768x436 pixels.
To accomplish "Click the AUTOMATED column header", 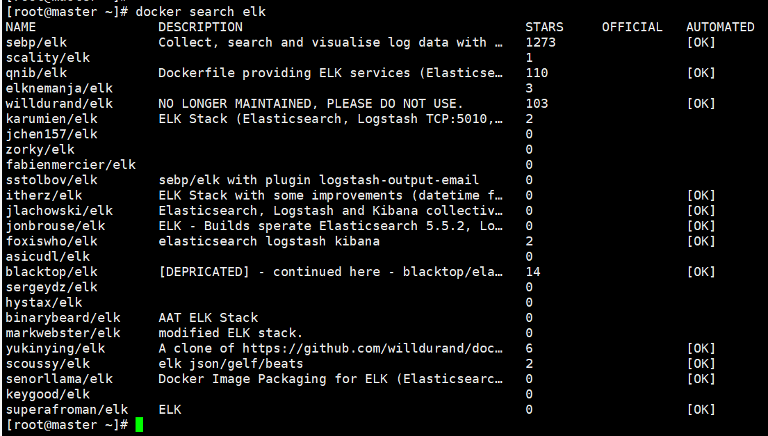I will pos(720,27).
